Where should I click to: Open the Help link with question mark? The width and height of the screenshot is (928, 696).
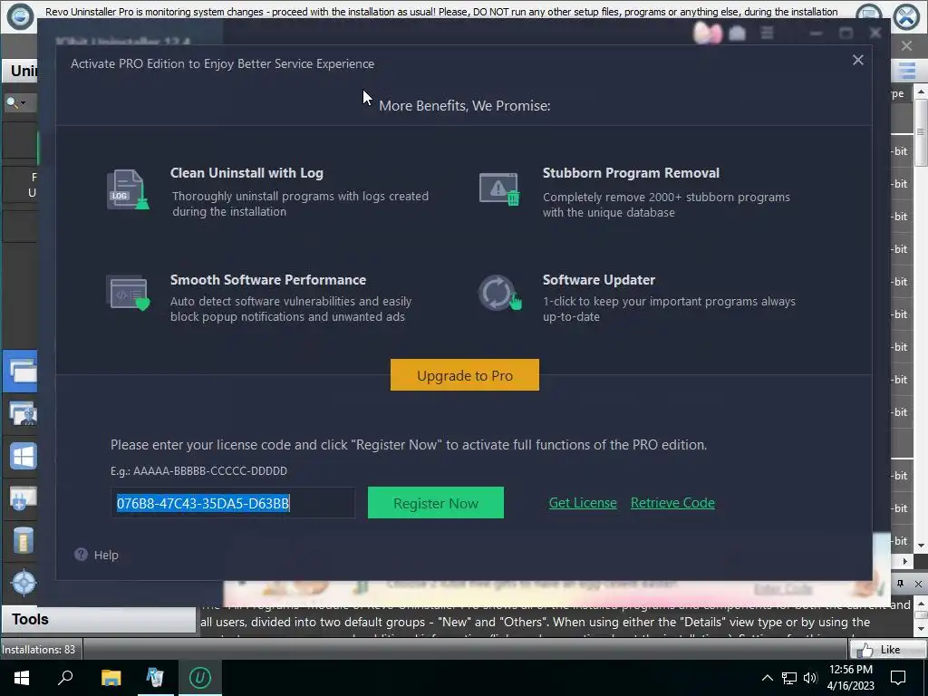[96, 555]
